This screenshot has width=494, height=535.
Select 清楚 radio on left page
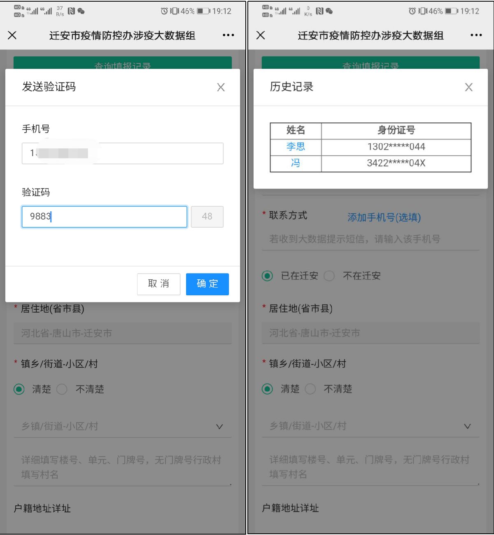coord(19,389)
